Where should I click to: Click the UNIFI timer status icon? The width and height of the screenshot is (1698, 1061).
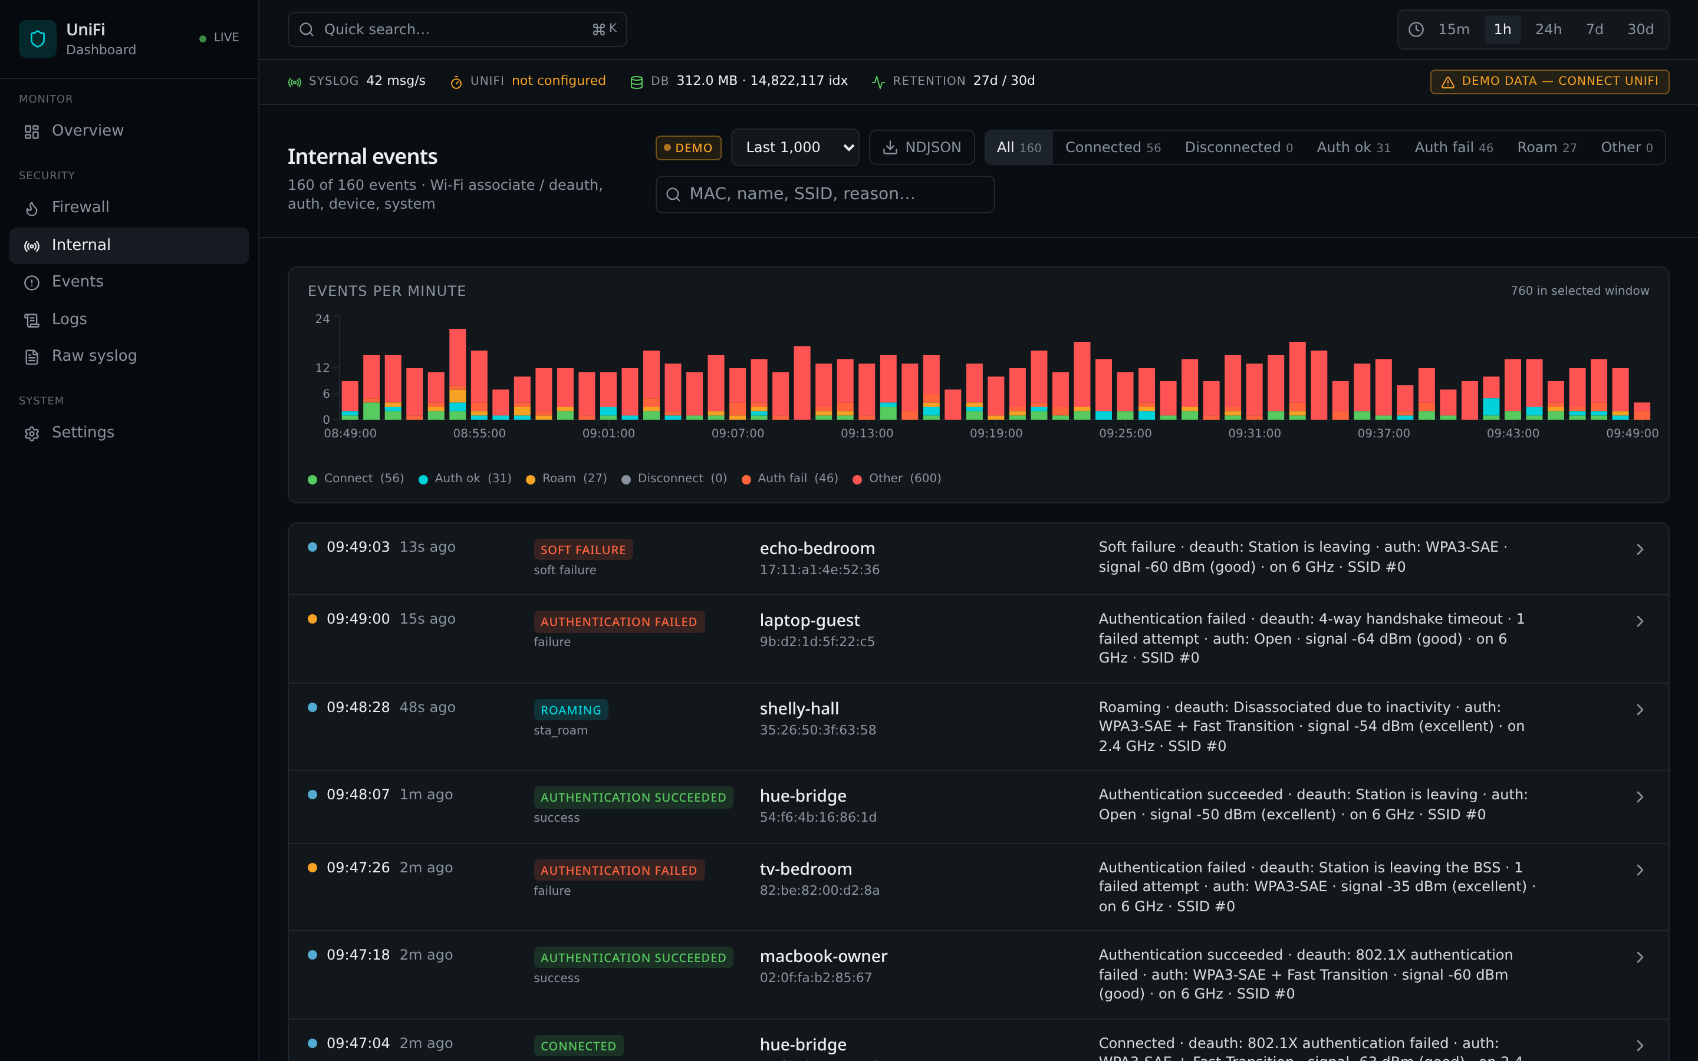(x=456, y=82)
